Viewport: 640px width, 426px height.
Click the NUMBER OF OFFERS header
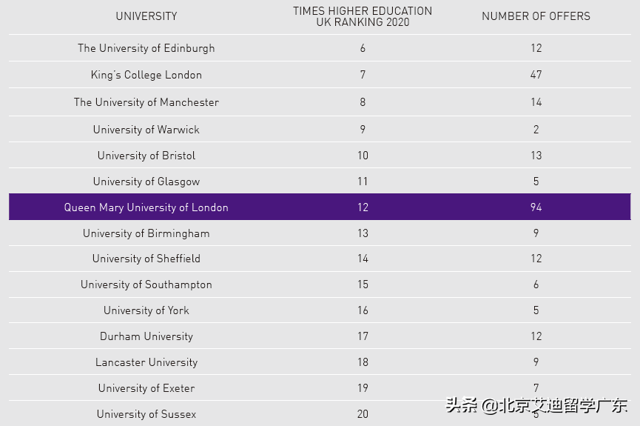point(536,16)
